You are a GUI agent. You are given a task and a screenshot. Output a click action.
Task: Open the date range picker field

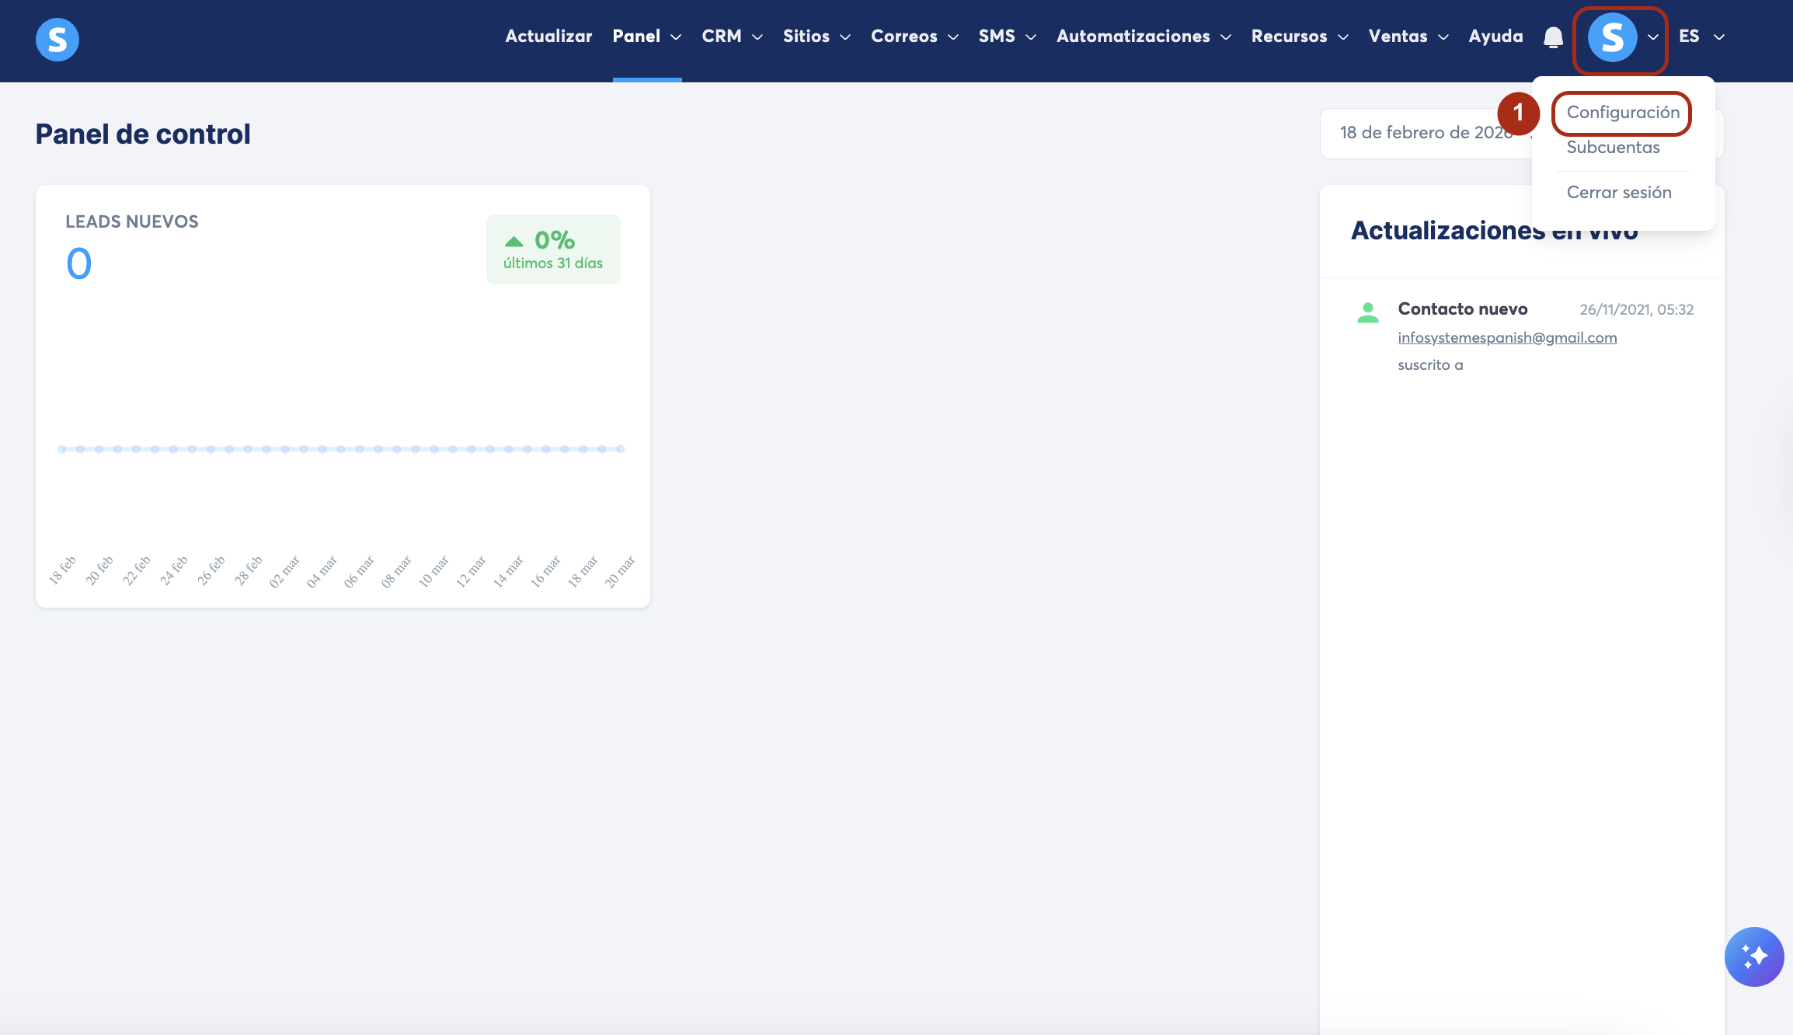coord(1426,133)
